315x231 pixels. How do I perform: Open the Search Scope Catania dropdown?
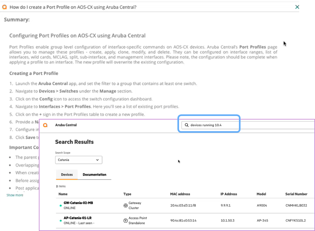tap(79, 160)
